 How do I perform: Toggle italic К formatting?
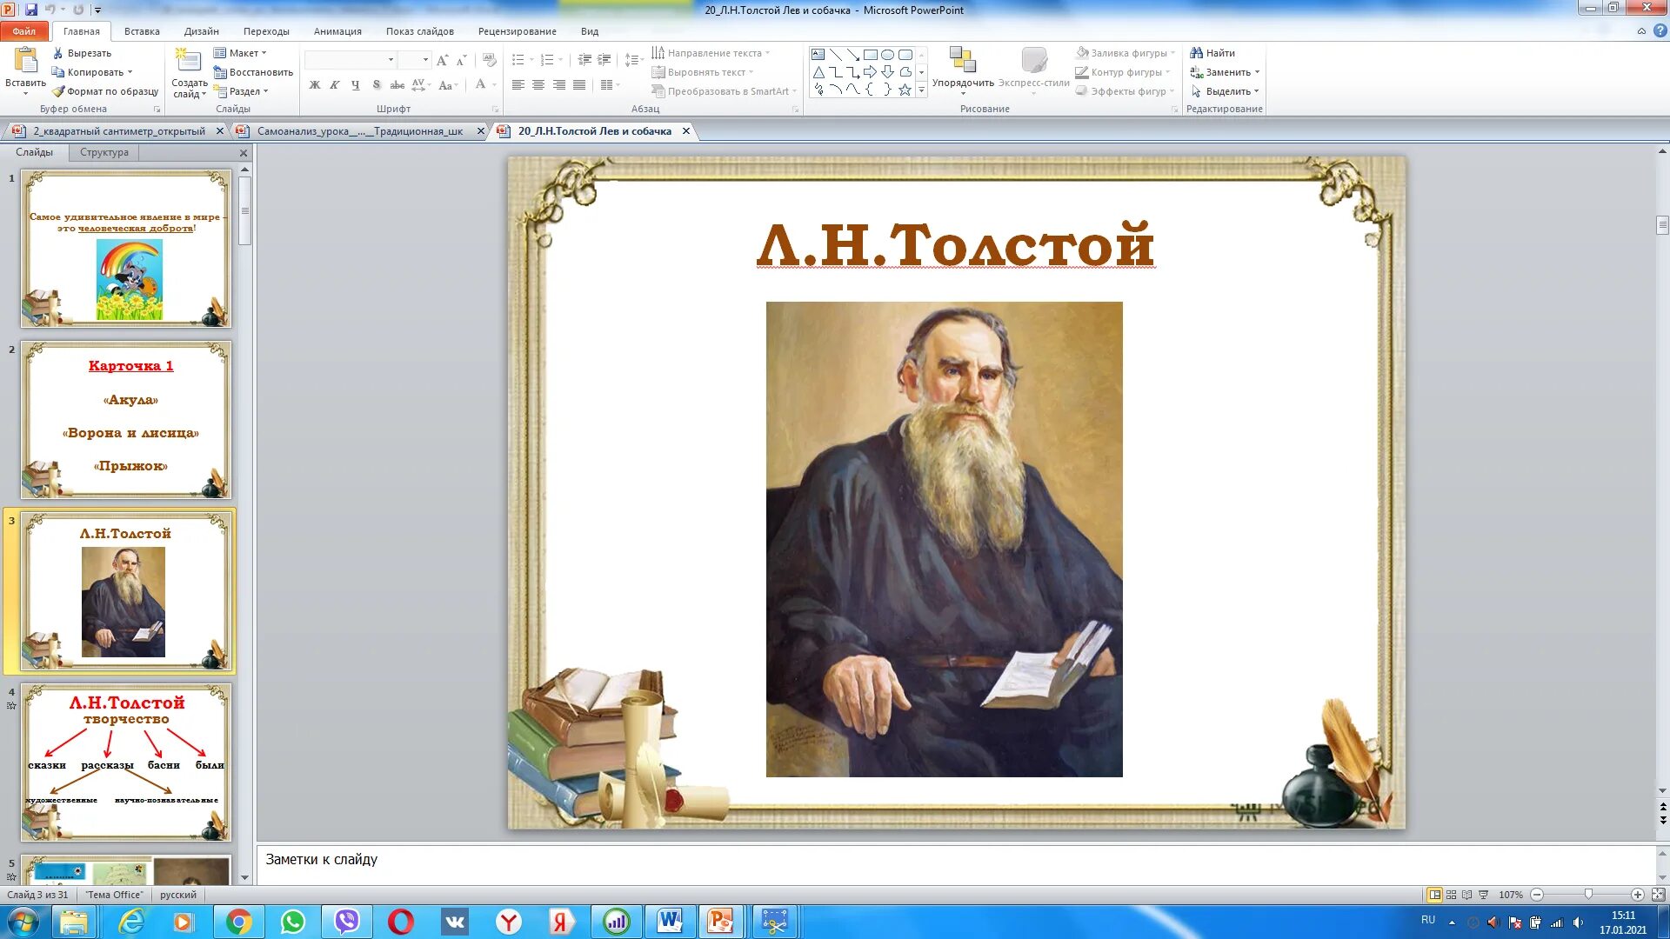point(335,85)
